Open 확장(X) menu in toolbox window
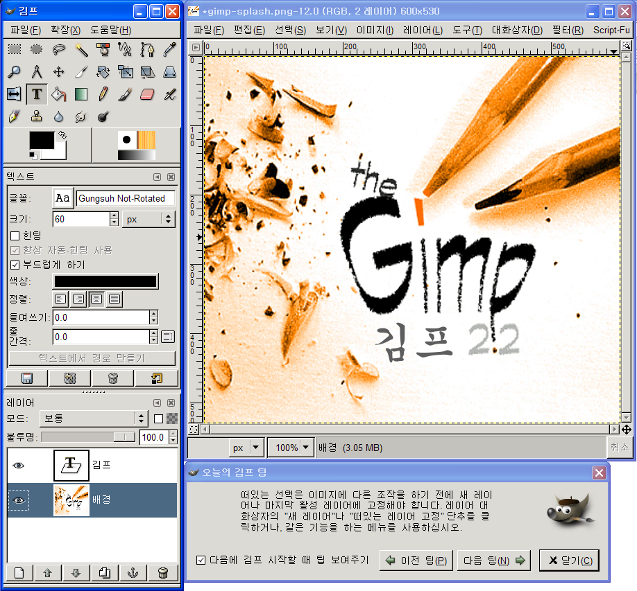637x591 pixels. click(65, 30)
